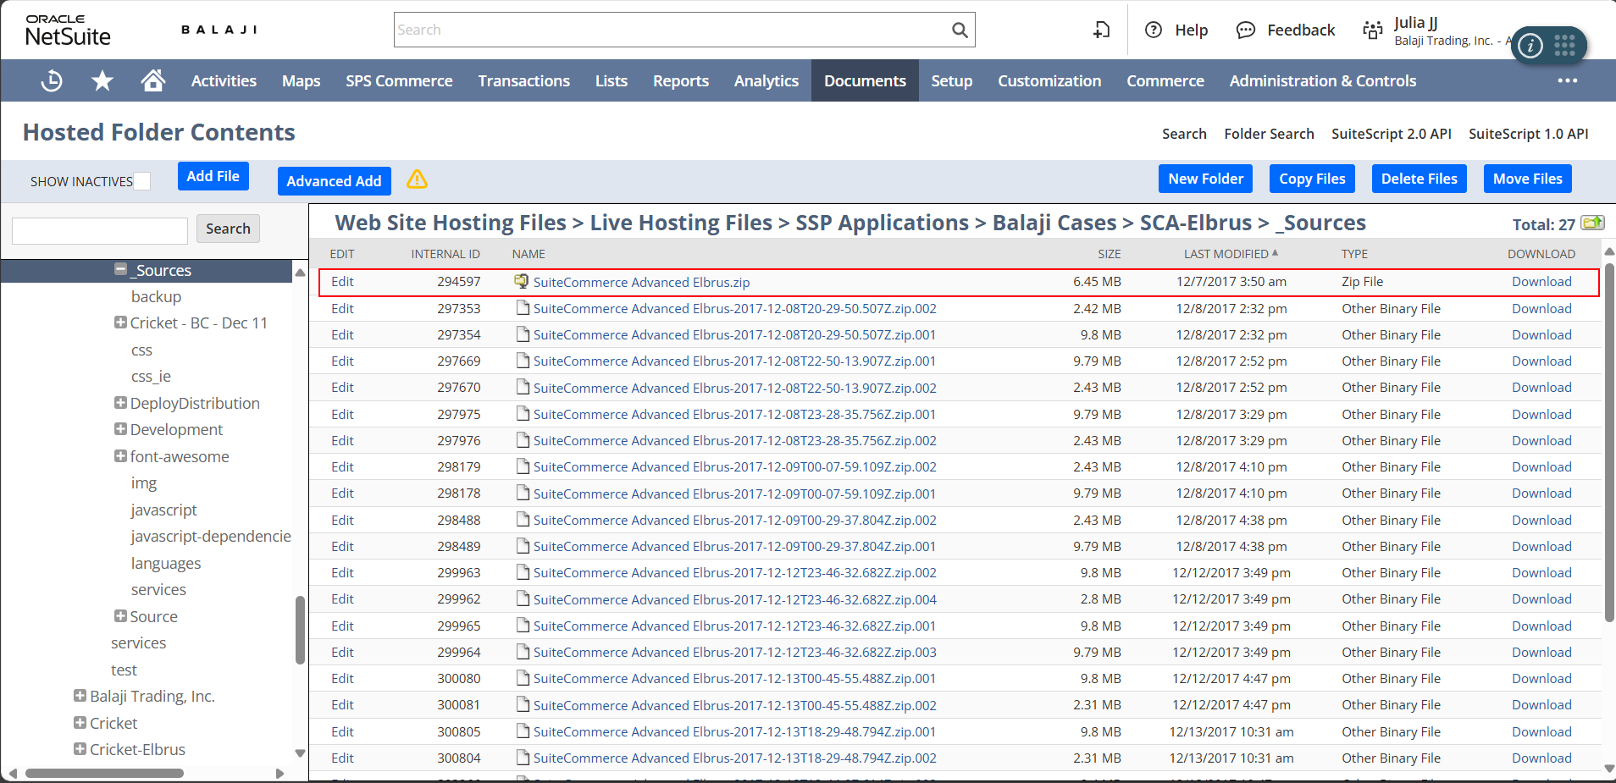Click the yellow warning triangle icon
1616x783 pixels.
point(417,179)
